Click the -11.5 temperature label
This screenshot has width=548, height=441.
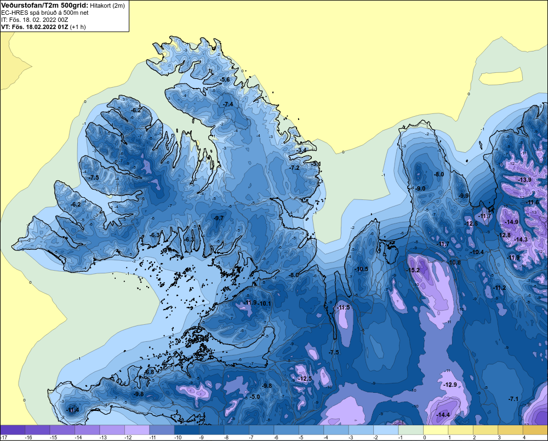pos(343,307)
